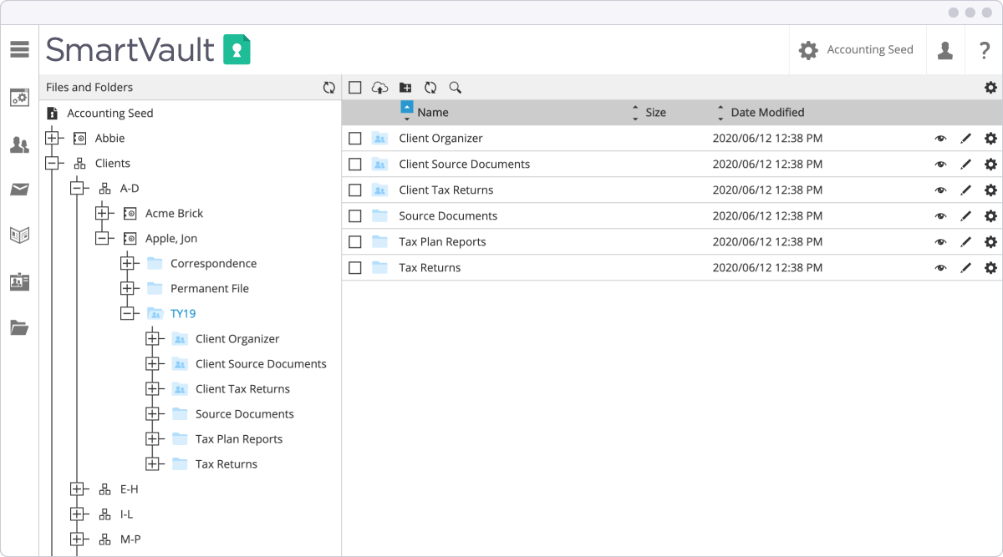Check the Client Organizer checkbox
The image size is (1003, 557).
coord(355,138)
